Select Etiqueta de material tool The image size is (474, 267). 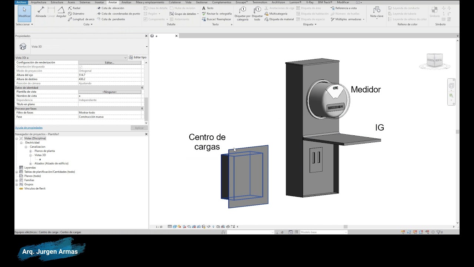tap(279, 19)
